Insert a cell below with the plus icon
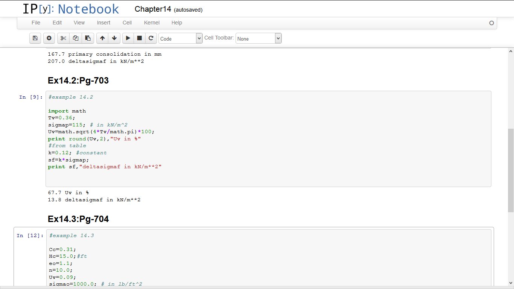 49,38
